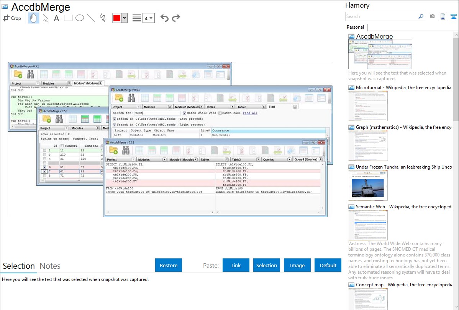The height and width of the screenshot is (310, 459).
Task: Toggle Search in db2.accdb right project
Action: click(115, 125)
